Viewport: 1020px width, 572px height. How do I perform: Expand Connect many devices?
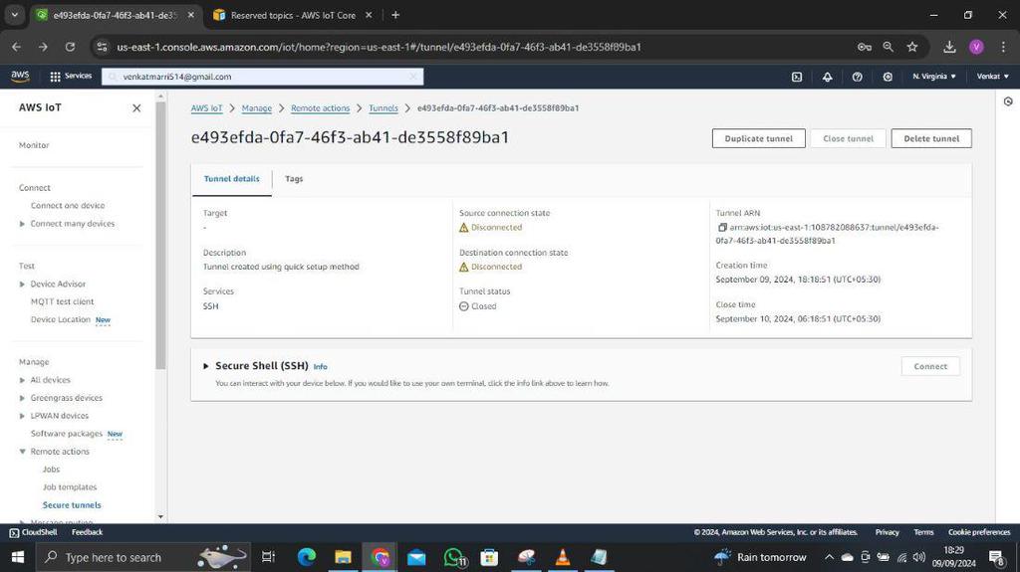pos(22,224)
